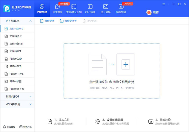Click the plus icon in the drop area
Viewport: 189px width, 132px height.
(x=125, y=65)
